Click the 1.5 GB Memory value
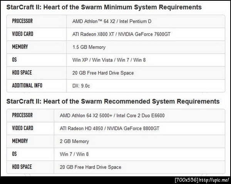The image size is (231, 184). click(x=89, y=47)
